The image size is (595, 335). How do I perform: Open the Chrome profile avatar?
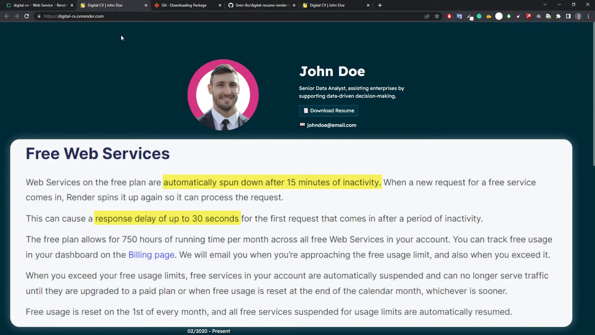coord(578,16)
